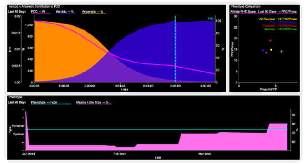307x164 pixels.
Task: Click the '0:01.5' left axis value
Action: point(16,33)
